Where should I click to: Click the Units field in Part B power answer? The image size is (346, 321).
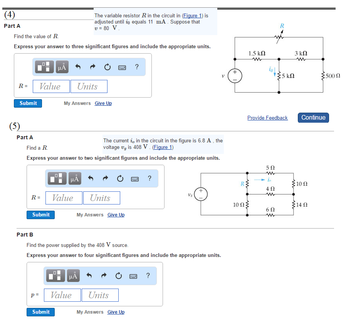coord(100,295)
